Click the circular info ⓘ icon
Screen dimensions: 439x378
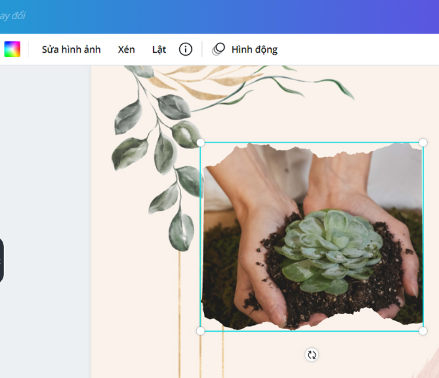click(185, 49)
